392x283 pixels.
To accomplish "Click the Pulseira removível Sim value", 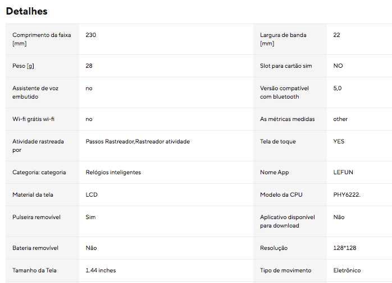I will (90, 217).
